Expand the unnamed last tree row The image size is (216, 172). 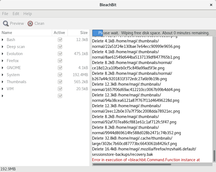(x=3, y=96)
